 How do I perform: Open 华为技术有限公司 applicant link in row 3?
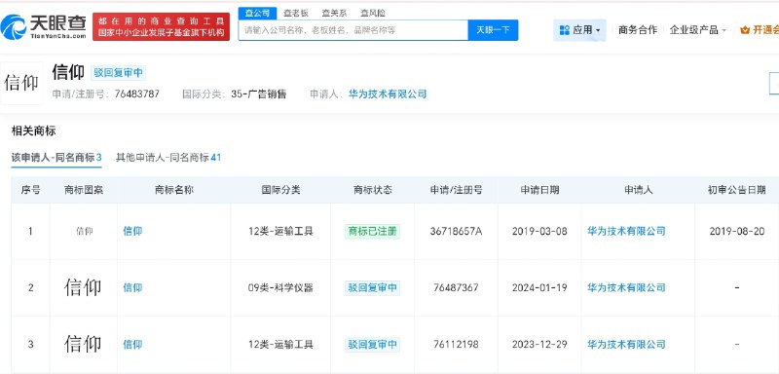[626, 344]
